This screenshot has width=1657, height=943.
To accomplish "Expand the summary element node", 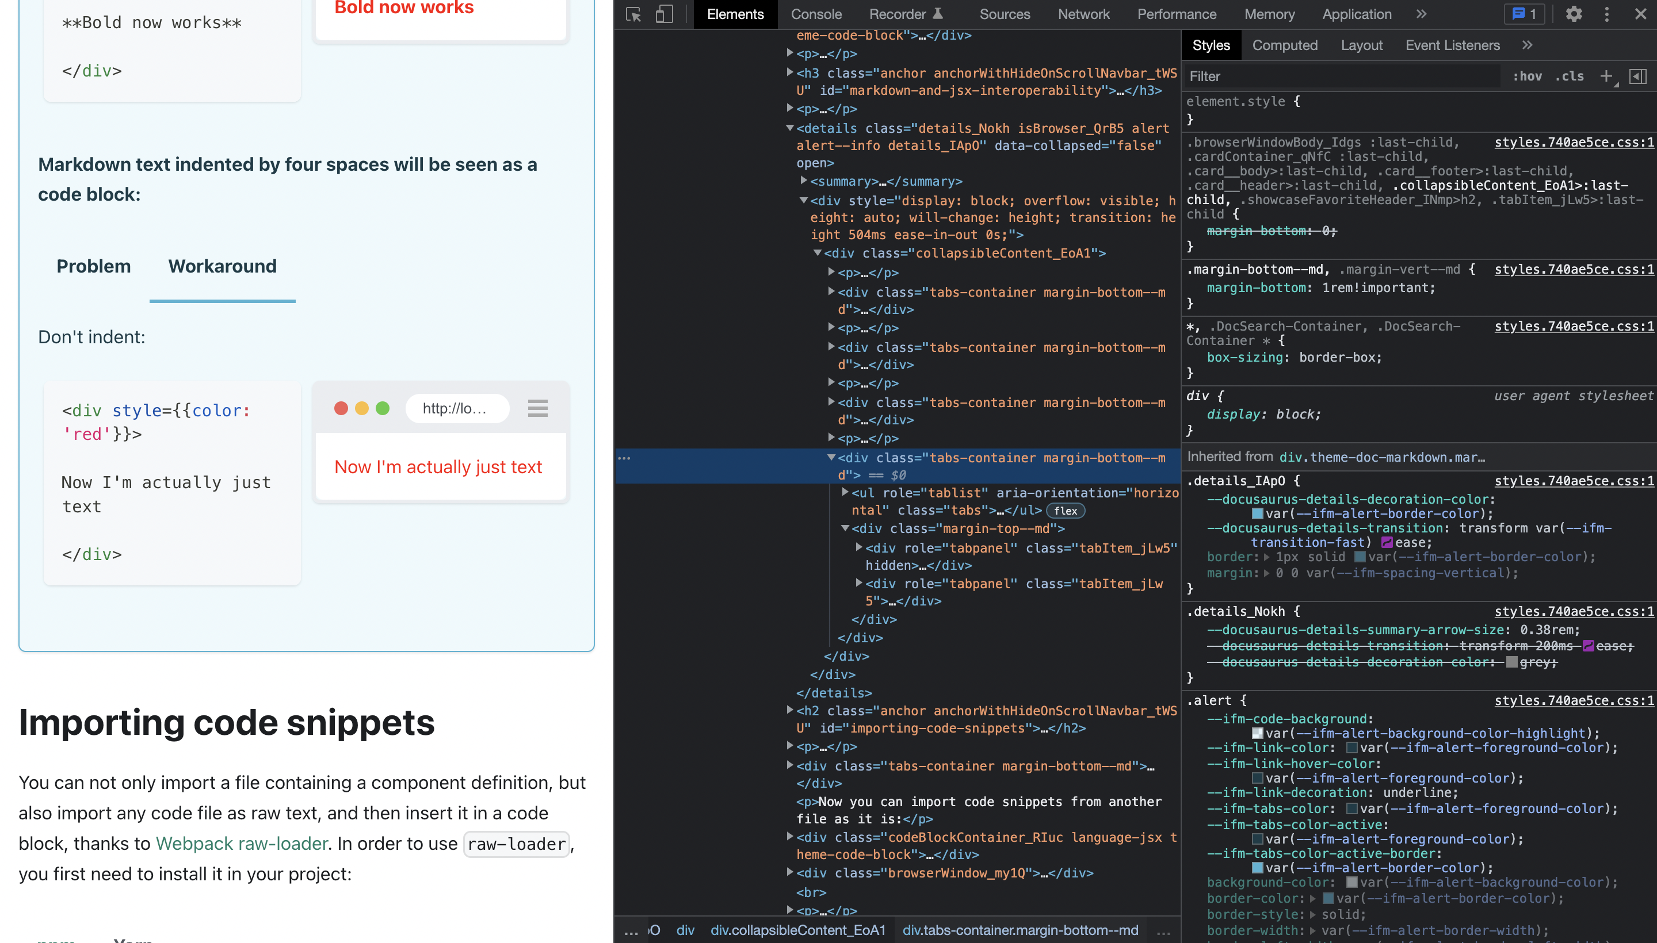I will point(804,181).
